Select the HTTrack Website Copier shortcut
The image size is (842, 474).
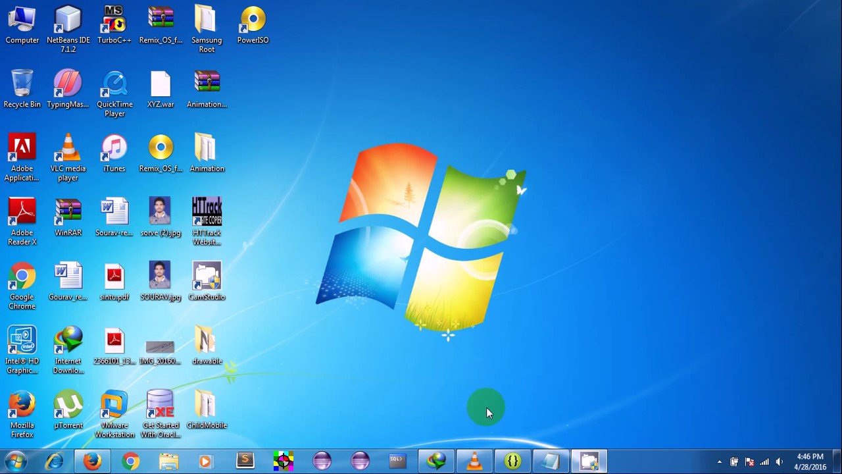pos(207,223)
